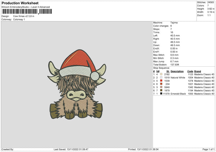Click the 'Natural White' description
The width and height of the screenshot is (216, 152).
178,78
